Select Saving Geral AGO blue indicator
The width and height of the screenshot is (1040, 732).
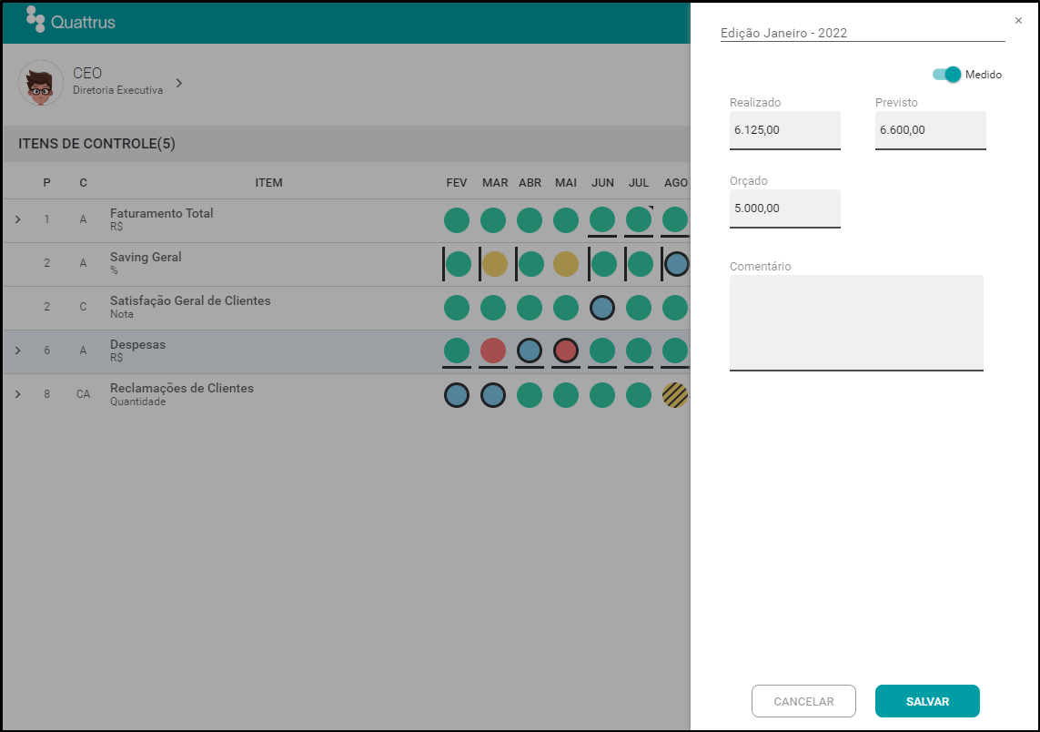(677, 264)
